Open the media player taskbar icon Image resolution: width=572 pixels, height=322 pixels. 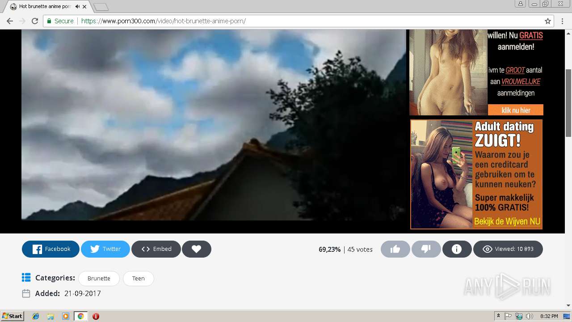[66, 316]
